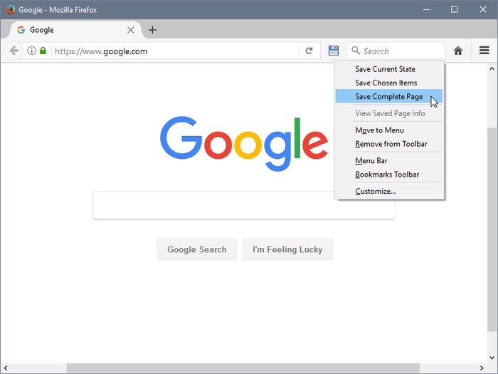Image resolution: width=498 pixels, height=374 pixels.
Task: Select Move to Menu
Action: pyautogui.click(x=388, y=130)
